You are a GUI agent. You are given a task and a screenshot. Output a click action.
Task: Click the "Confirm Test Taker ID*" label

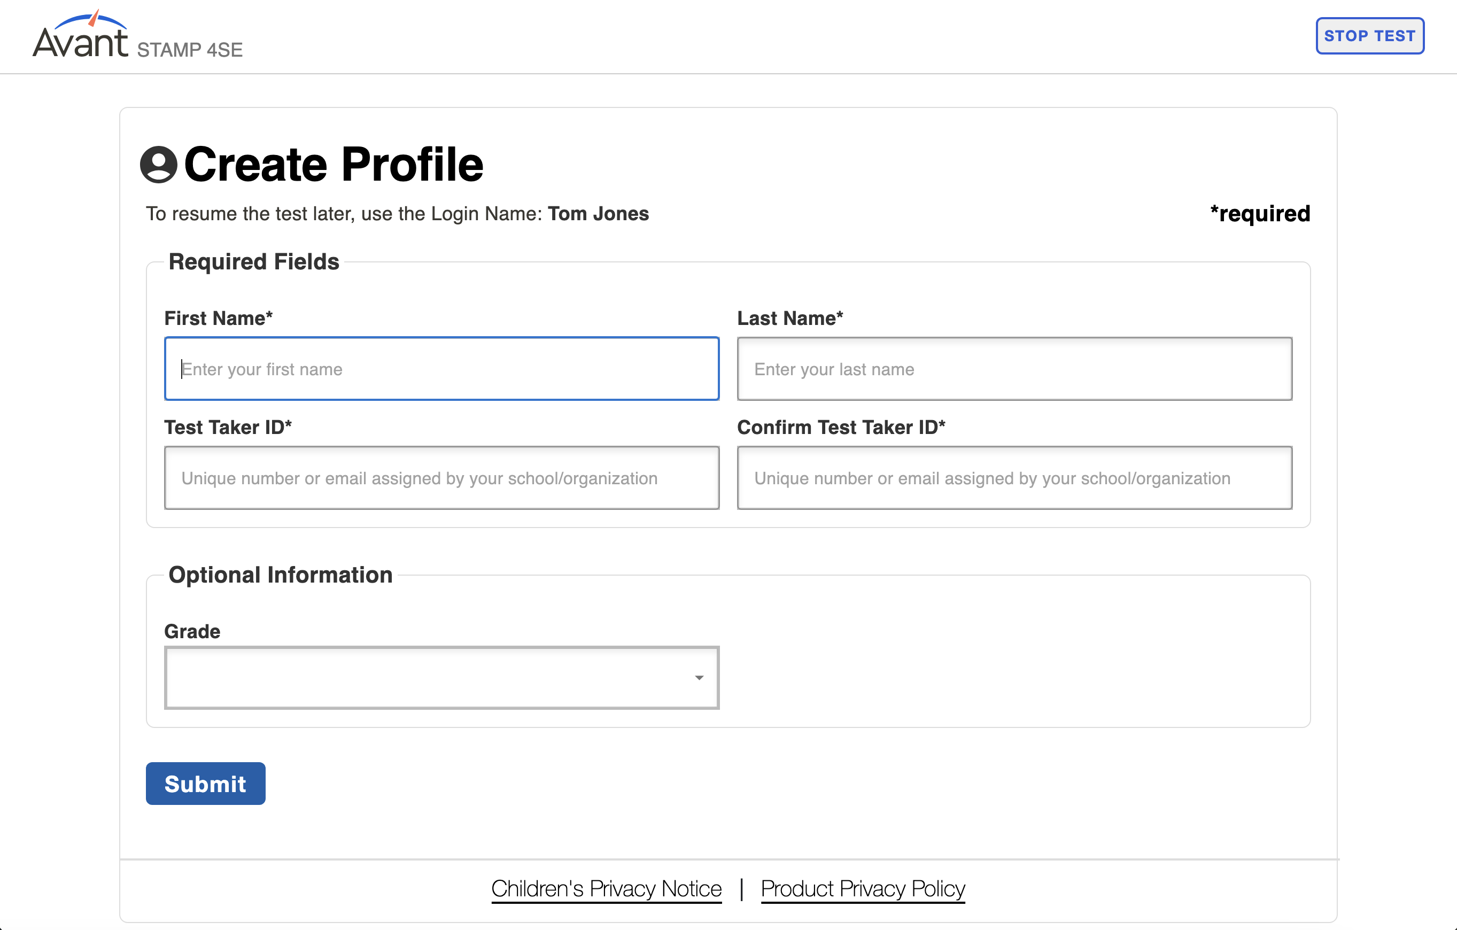841,427
